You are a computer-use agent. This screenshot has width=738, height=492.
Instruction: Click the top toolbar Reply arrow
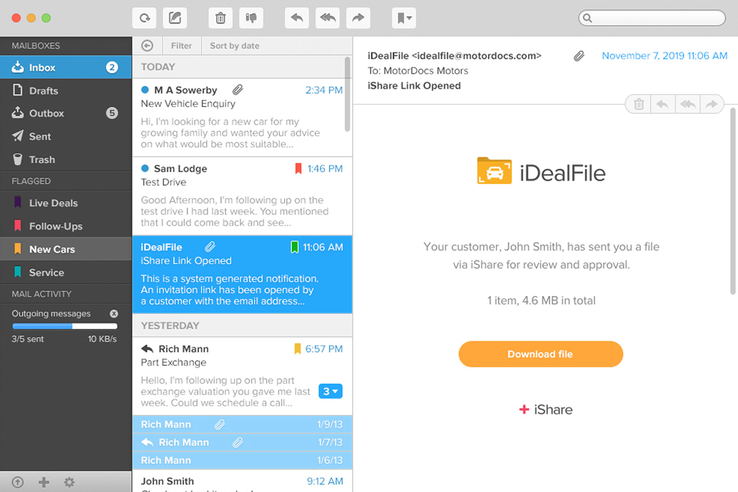pos(297,18)
